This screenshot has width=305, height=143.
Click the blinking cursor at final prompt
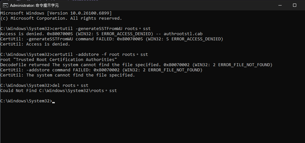click(53, 101)
